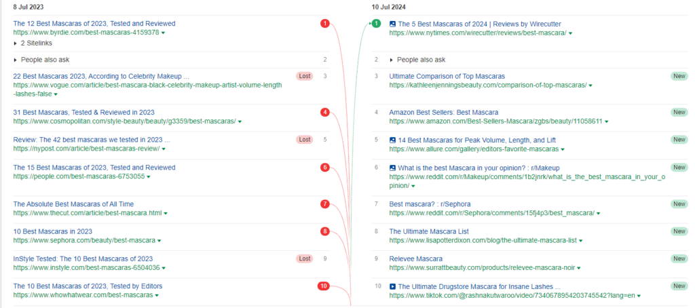Open InStyle Tested: 10 Best Mascaras link
The height and width of the screenshot is (308, 695).
(x=83, y=258)
